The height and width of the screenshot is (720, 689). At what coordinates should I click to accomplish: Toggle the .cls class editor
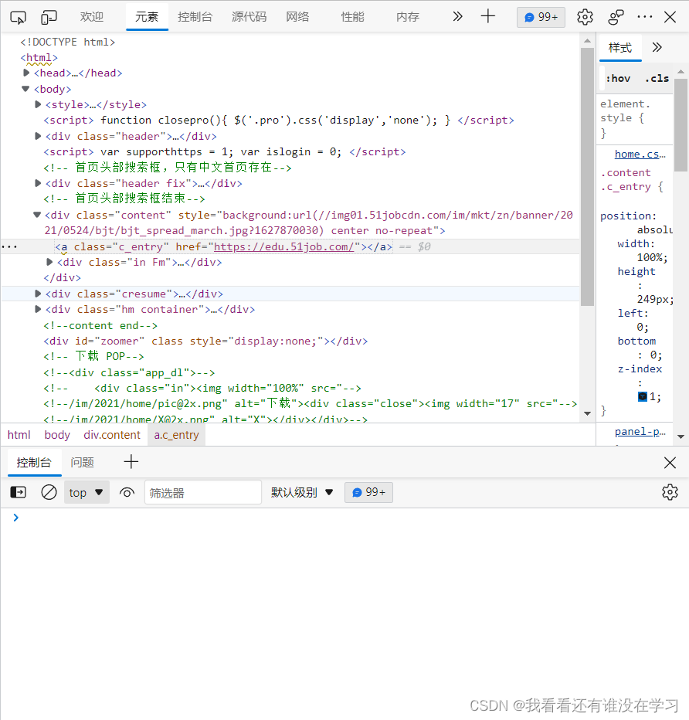(657, 79)
